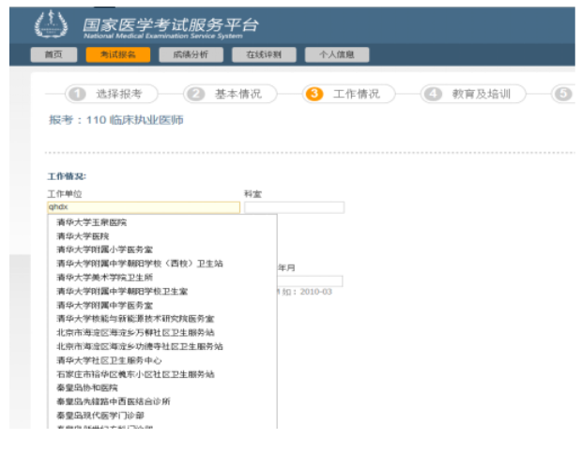Click the 年月 date input field
581x454 pixels.
310,280
